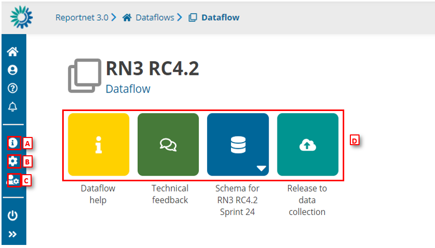Open the schema tile dropdown arrow

click(x=261, y=169)
